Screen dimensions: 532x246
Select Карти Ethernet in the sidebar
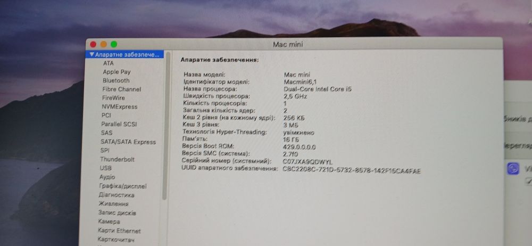click(119, 231)
